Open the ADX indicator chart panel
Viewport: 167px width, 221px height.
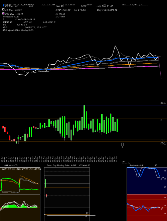[x=20, y=181]
